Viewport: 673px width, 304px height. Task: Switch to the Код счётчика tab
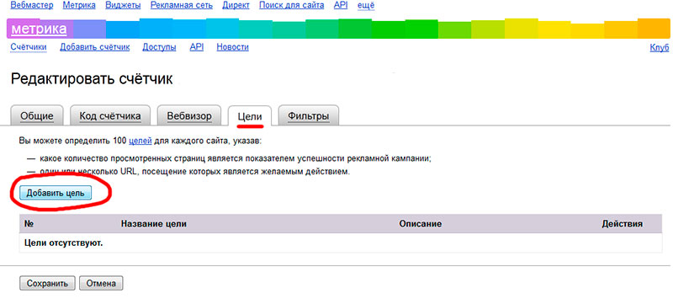point(110,116)
